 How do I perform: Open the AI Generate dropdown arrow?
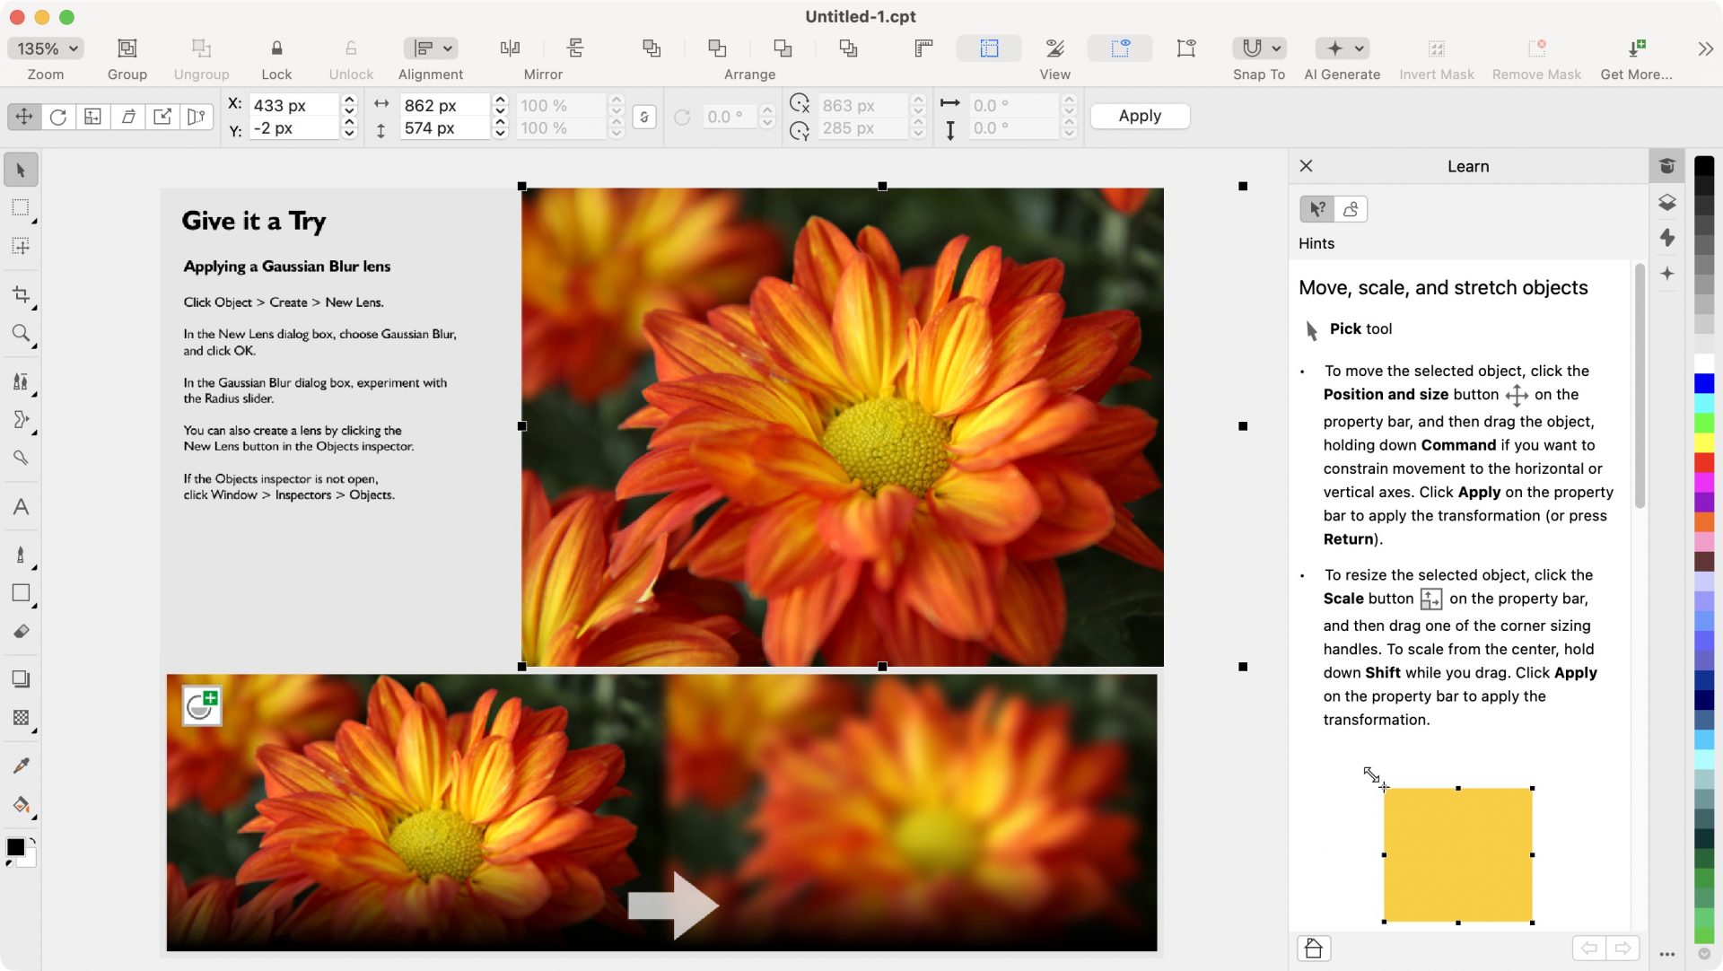(1358, 48)
